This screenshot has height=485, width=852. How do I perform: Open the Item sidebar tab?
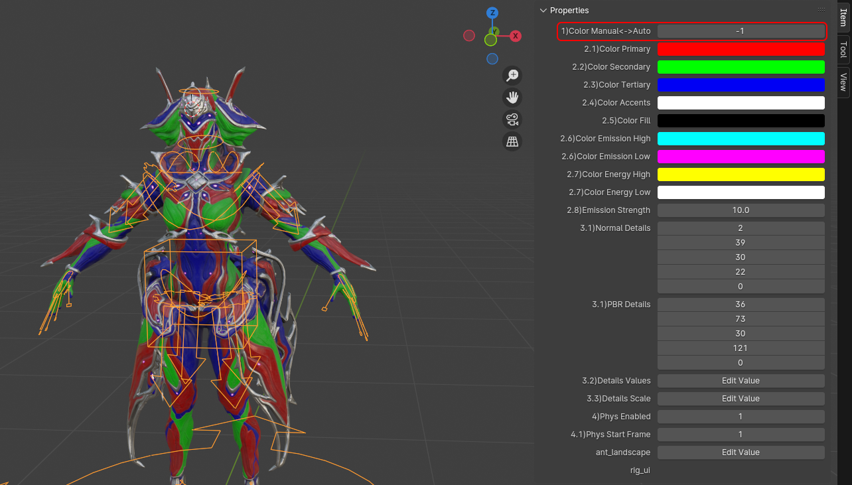[843, 18]
